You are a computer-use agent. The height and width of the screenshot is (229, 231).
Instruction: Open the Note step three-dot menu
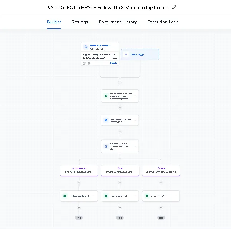[x=135, y=120]
